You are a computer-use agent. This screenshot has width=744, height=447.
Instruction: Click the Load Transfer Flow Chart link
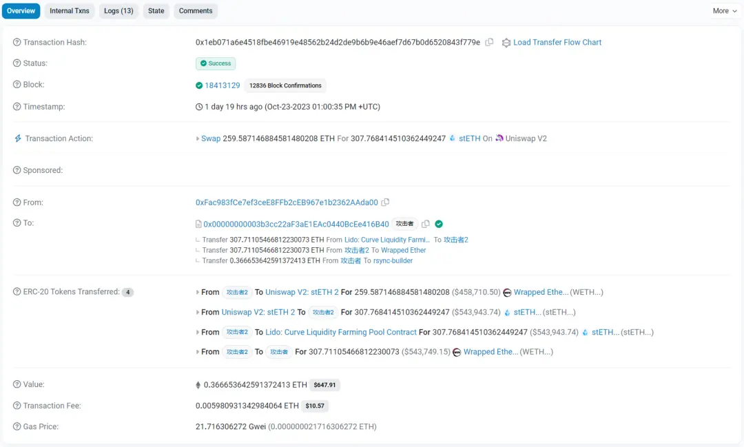click(x=557, y=42)
